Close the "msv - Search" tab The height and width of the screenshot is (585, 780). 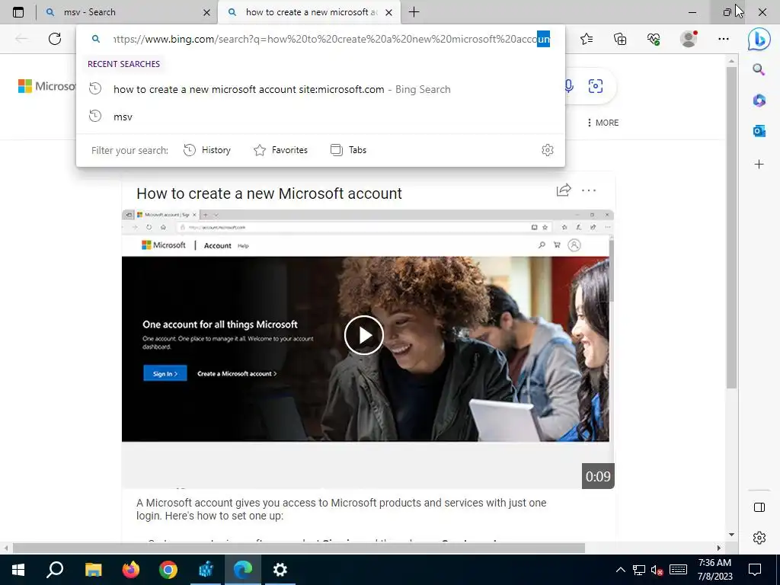(207, 12)
